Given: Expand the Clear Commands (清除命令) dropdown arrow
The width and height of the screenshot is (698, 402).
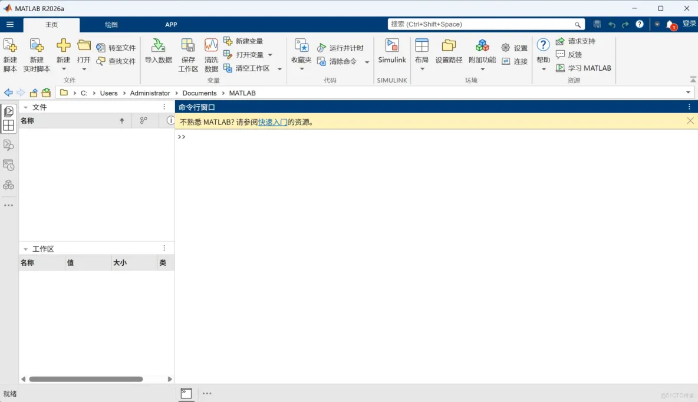Looking at the screenshot, I should [x=367, y=62].
